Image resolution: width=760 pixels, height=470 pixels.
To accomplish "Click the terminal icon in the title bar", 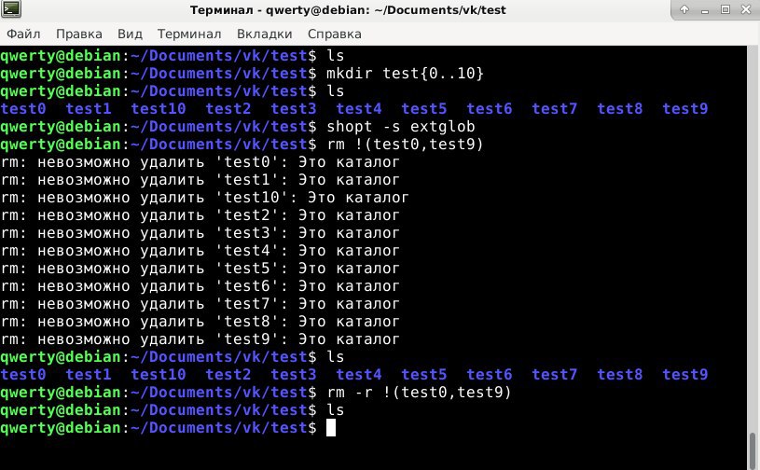I will [10, 8].
